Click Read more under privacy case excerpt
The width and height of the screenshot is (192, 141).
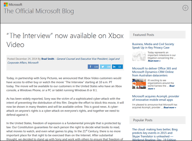tap(154, 61)
